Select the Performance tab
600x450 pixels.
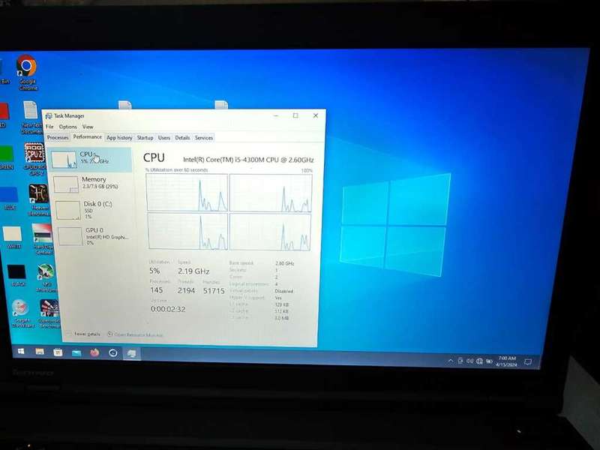pyautogui.click(x=87, y=136)
